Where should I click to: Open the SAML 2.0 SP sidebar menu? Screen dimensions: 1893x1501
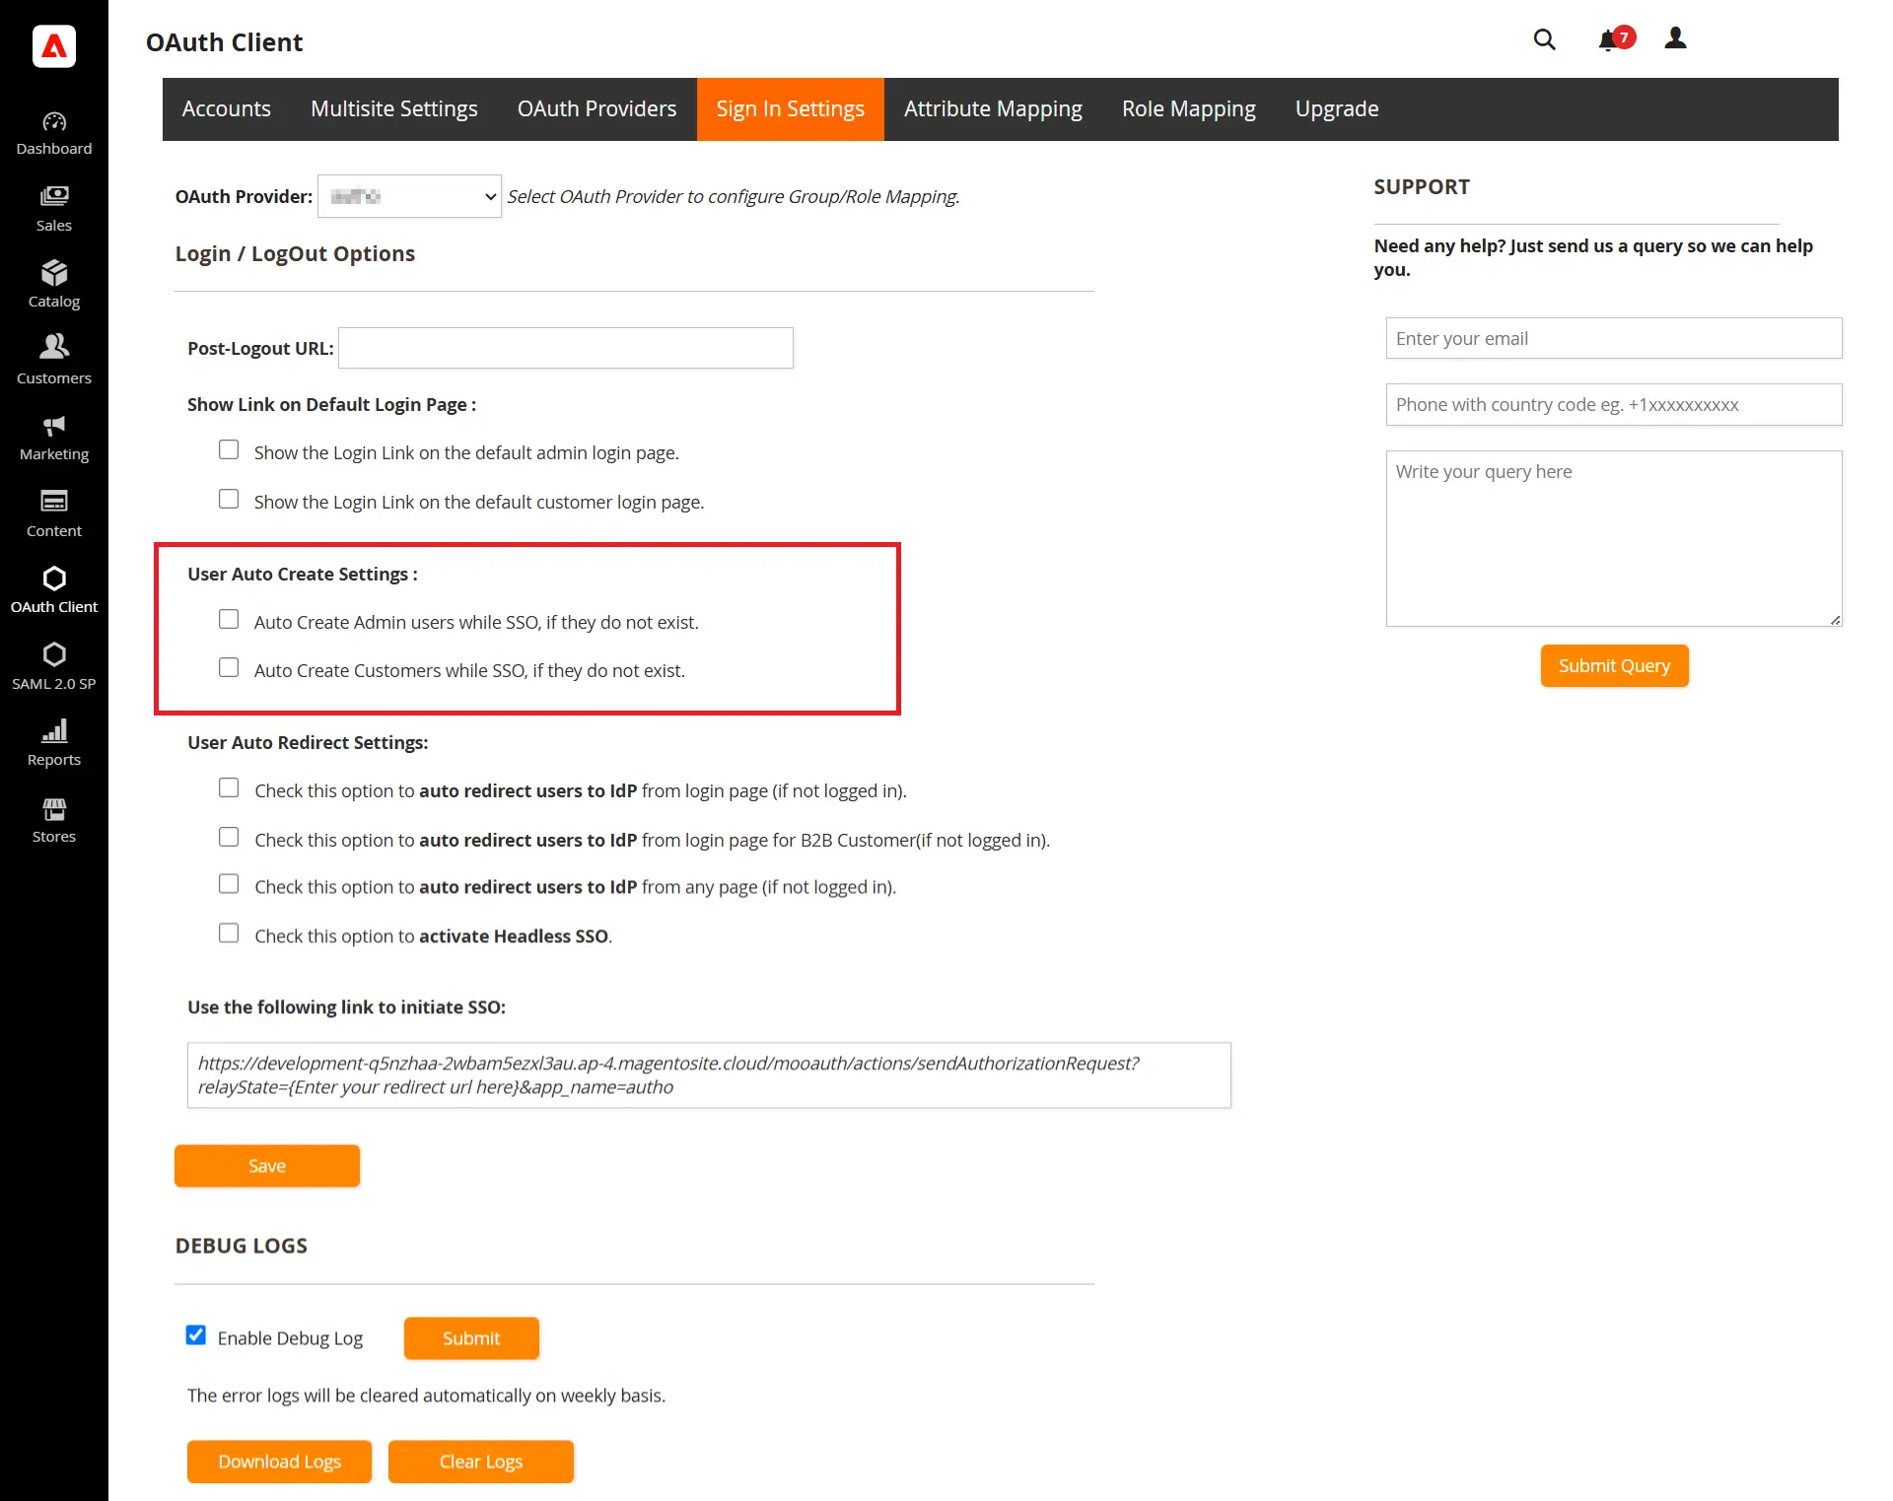tap(54, 667)
